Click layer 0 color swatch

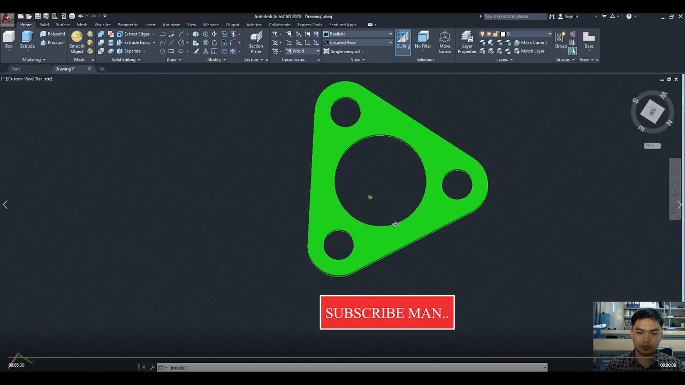pos(502,34)
